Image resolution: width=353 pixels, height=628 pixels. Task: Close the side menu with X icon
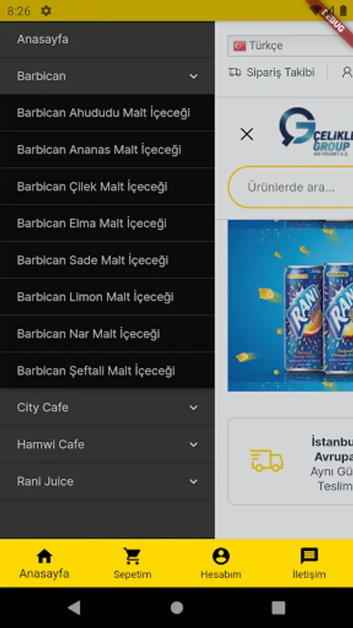(x=247, y=134)
